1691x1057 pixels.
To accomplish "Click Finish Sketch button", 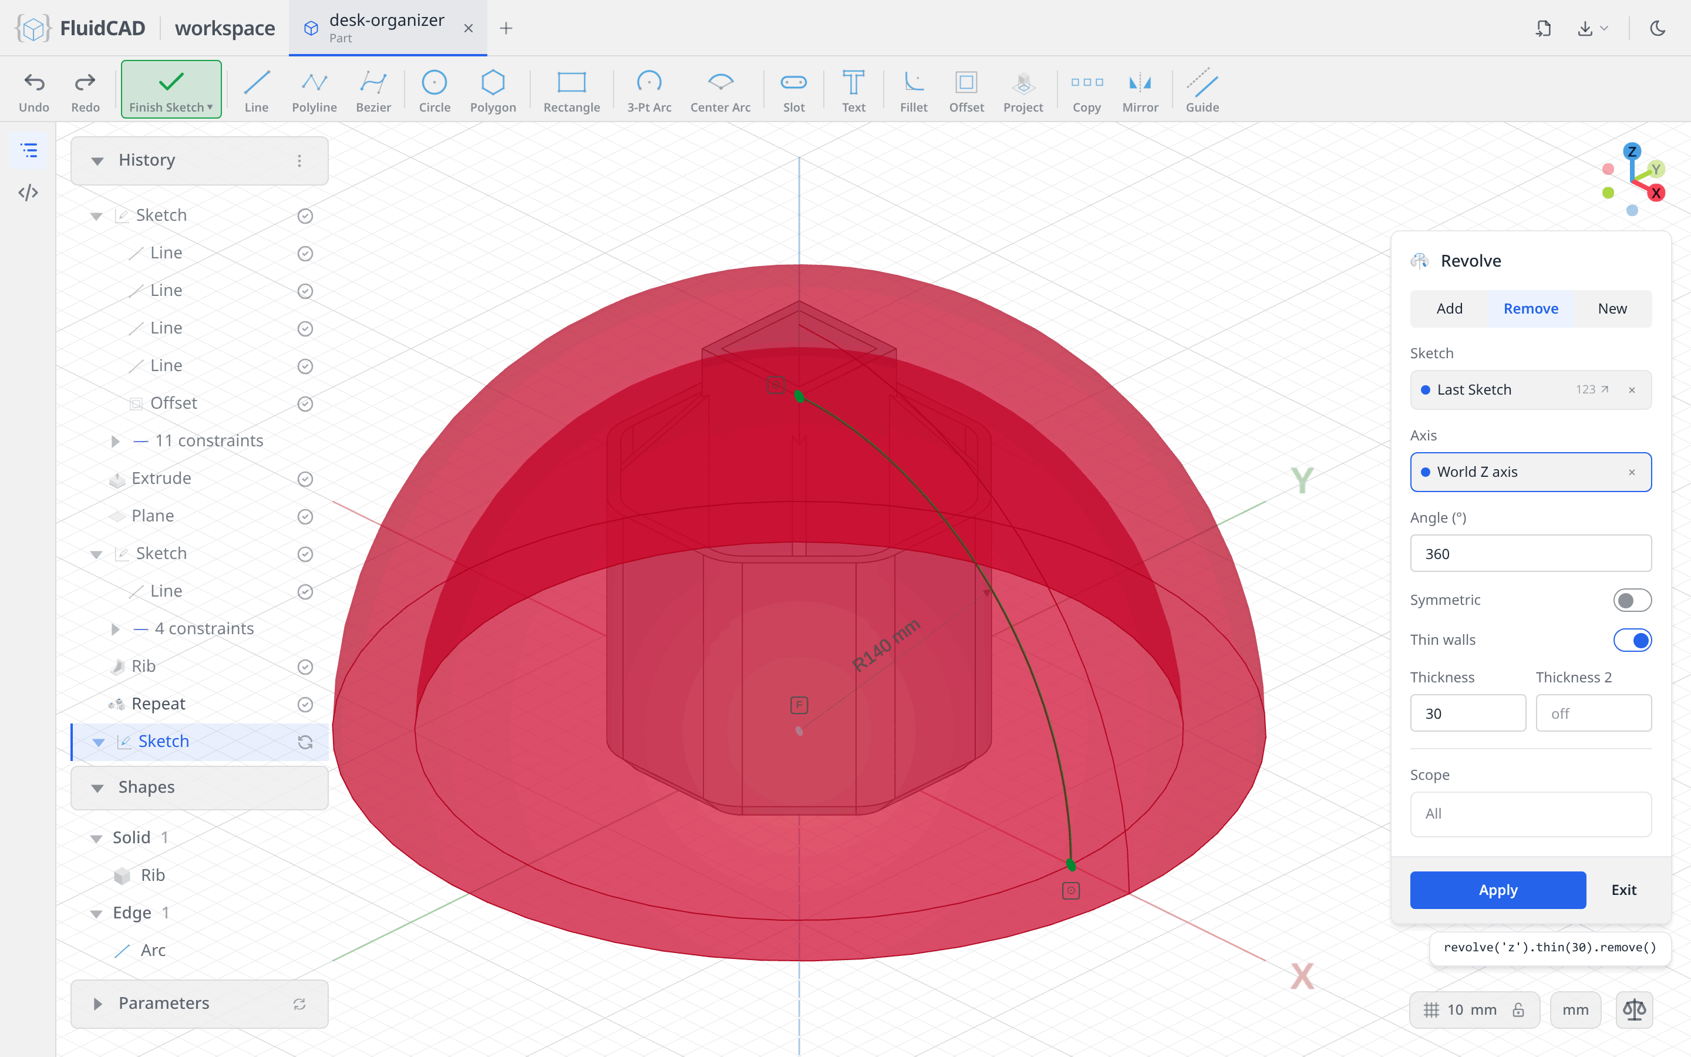I will click(x=171, y=89).
